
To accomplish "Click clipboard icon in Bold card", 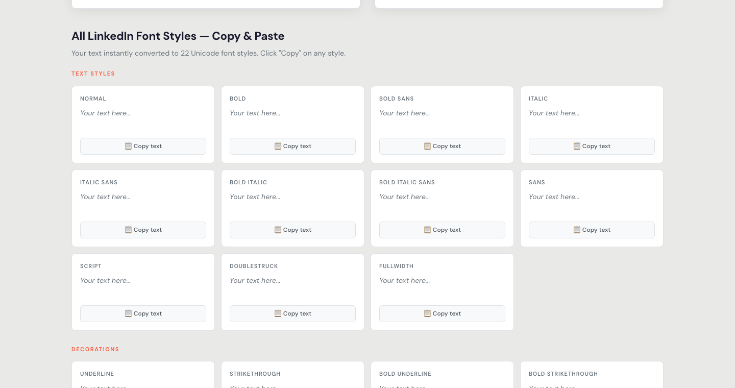I will [x=278, y=146].
